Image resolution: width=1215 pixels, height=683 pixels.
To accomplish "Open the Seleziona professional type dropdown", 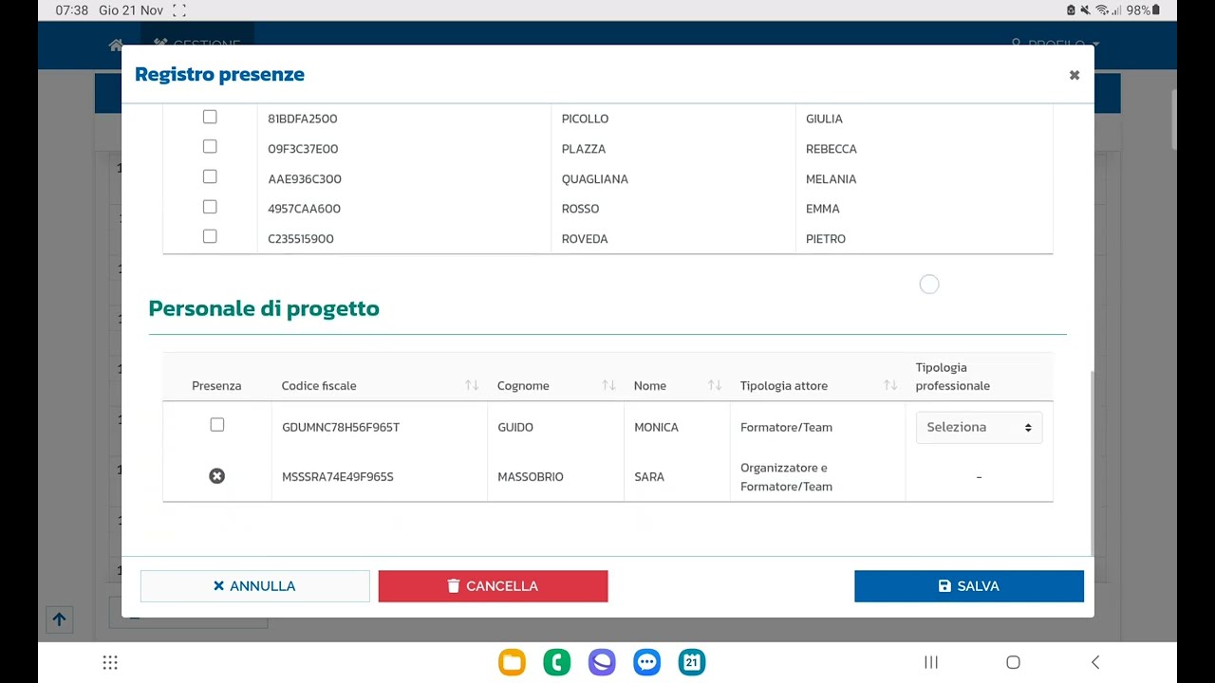I will (x=979, y=427).
